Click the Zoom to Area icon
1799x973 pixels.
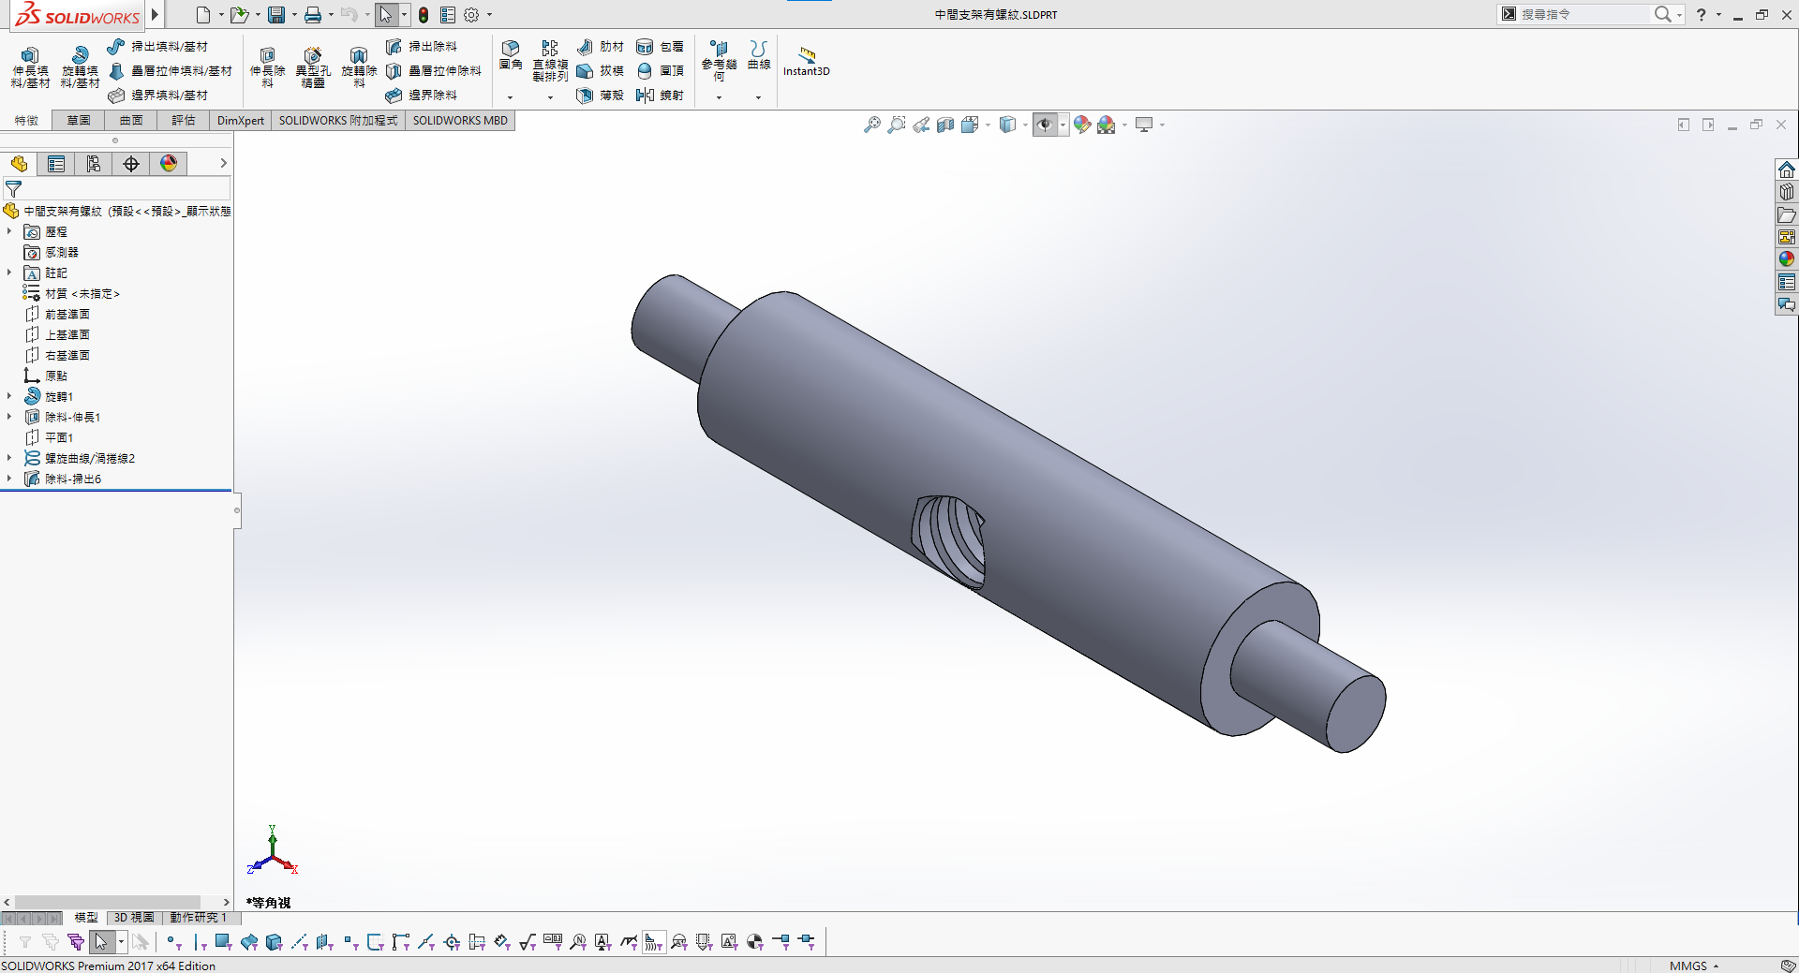[897, 125]
